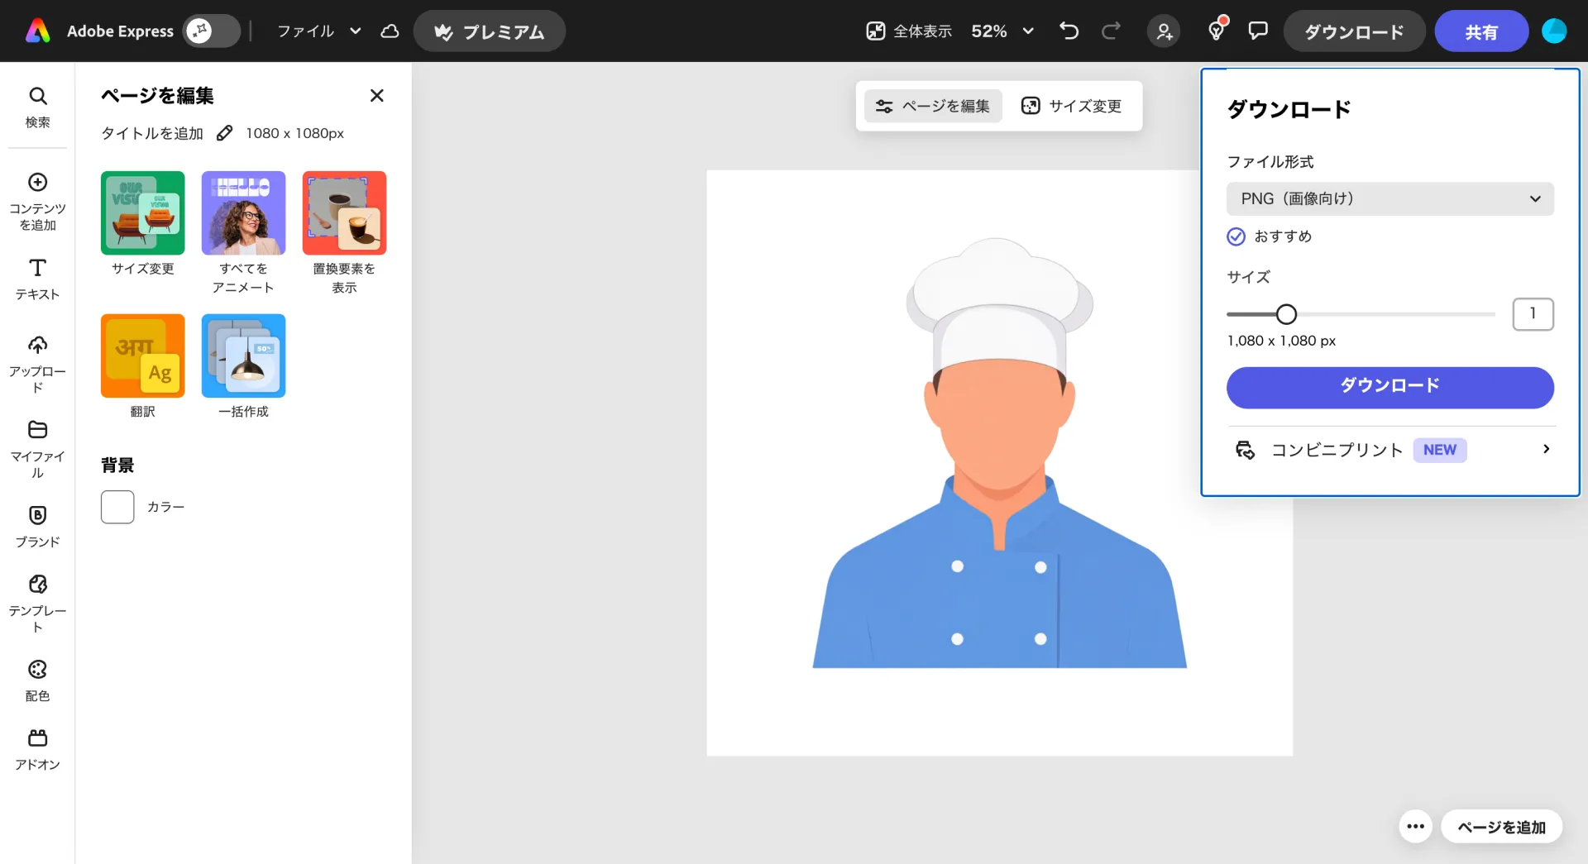The height and width of the screenshot is (864, 1588).
Task: Click the white background カラー swatch
Action: tap(117, 507)
